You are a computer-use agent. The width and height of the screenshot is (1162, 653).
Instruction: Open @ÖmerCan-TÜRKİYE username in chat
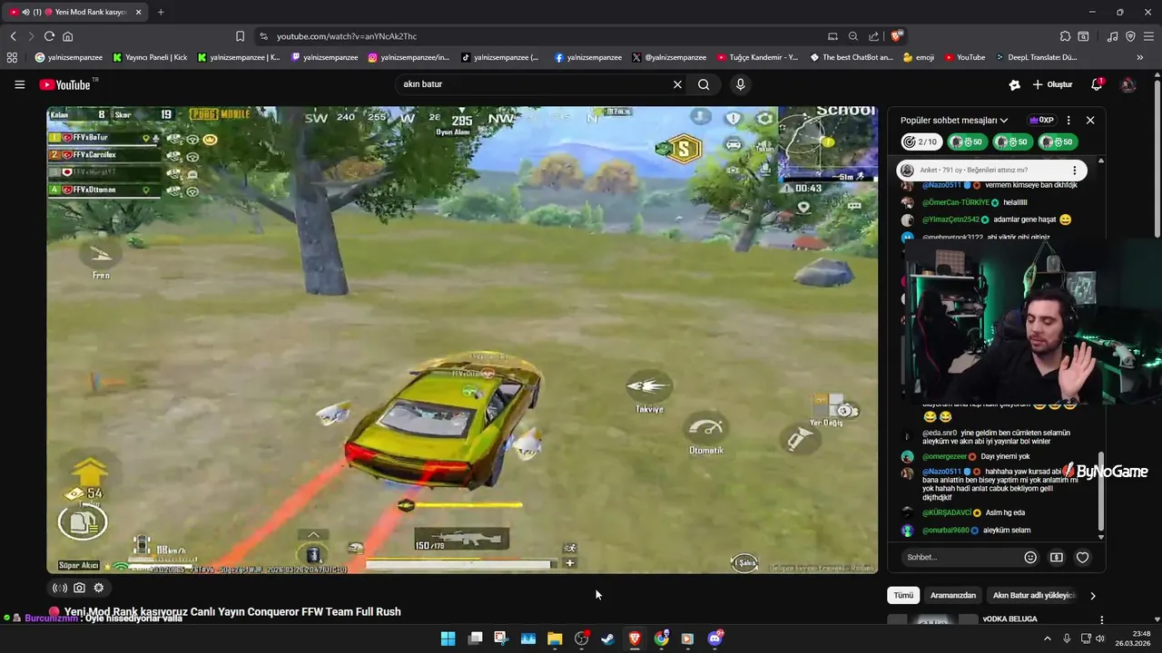[x=956, y=202]
